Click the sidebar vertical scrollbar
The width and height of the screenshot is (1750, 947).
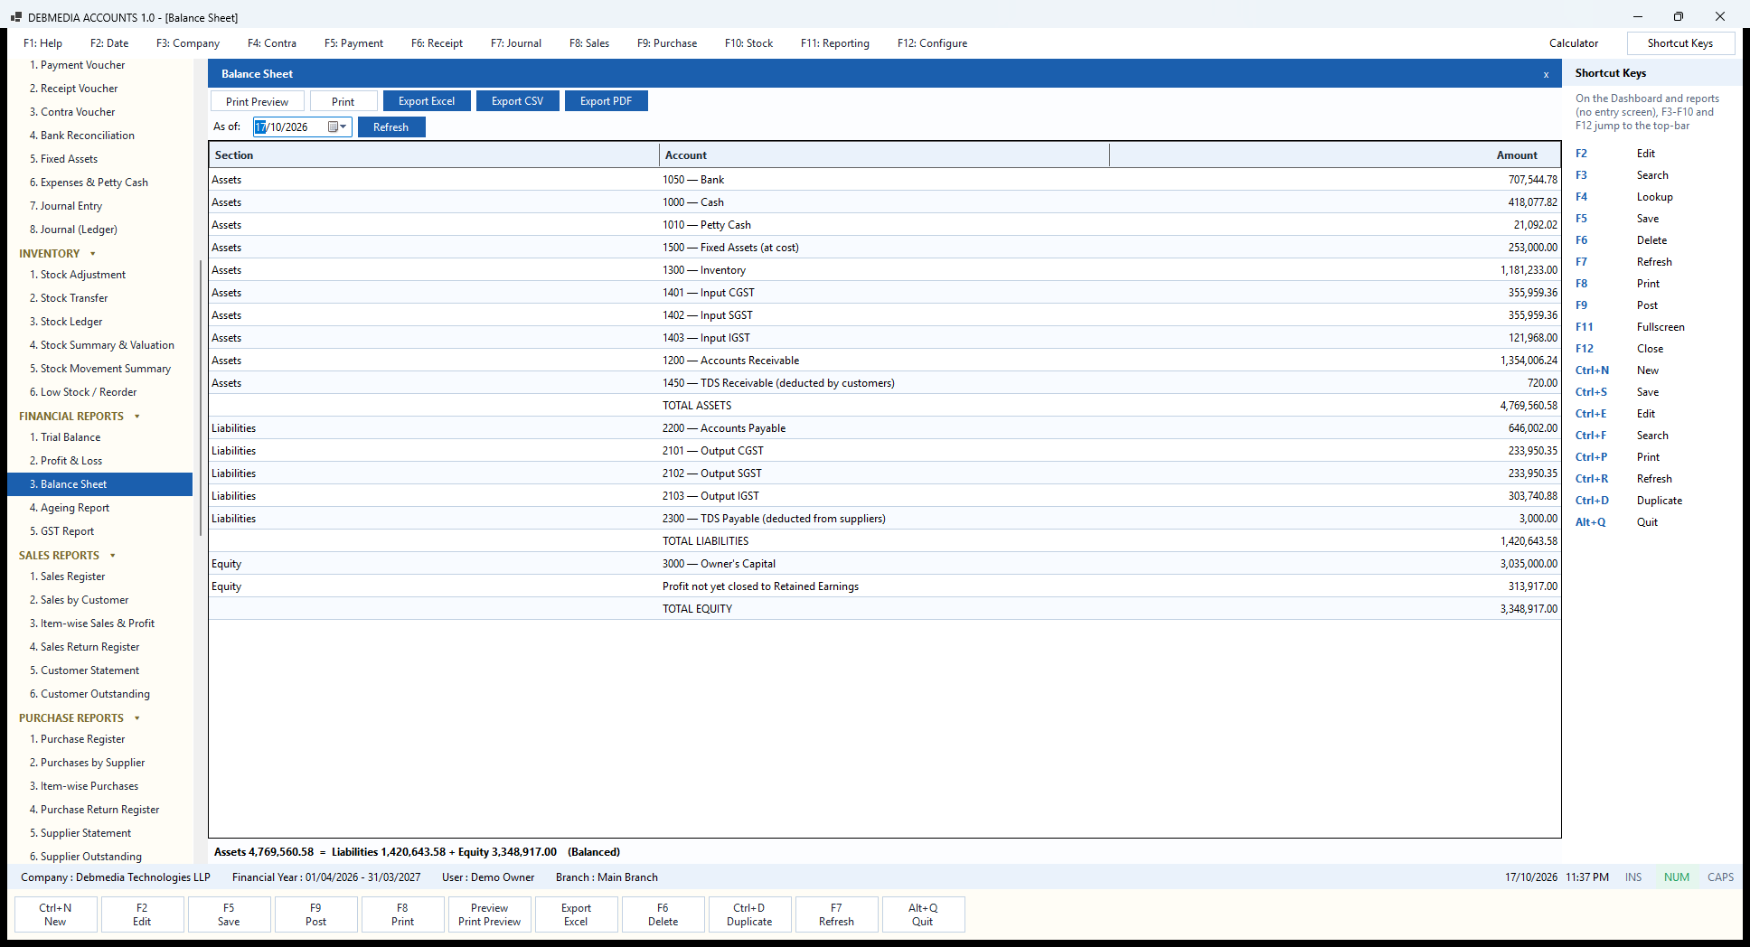(201, 398)
